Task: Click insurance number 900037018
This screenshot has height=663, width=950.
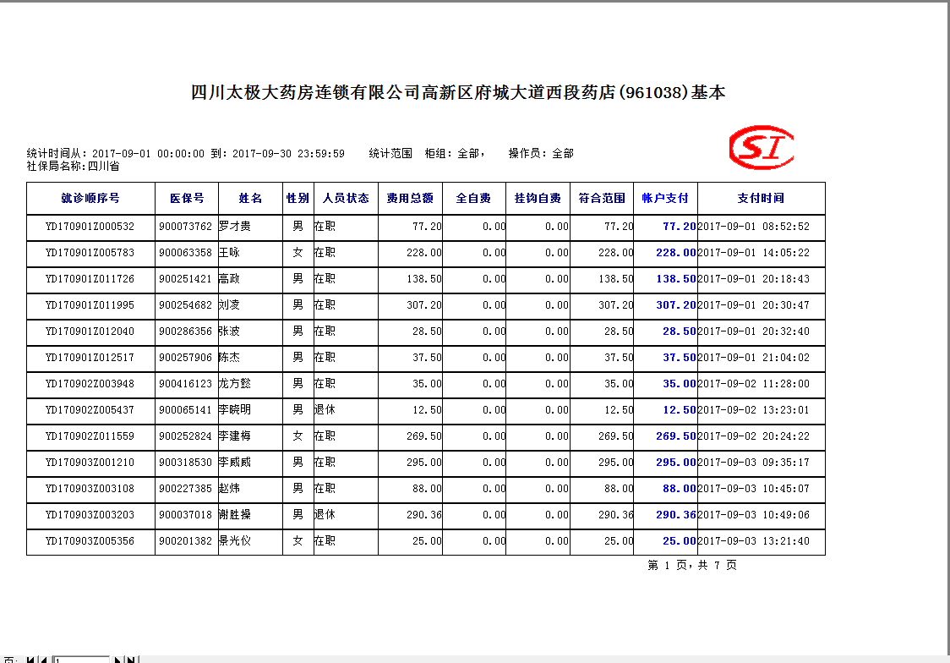Action: [x=185, y=514]
